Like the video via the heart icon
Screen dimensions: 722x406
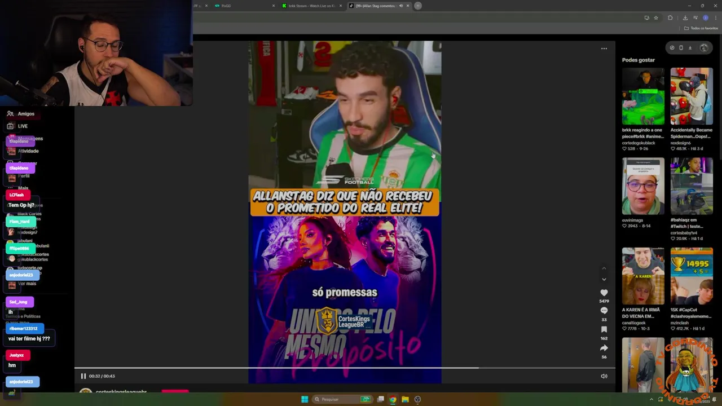pyautogui.click(x=604, y=293)
